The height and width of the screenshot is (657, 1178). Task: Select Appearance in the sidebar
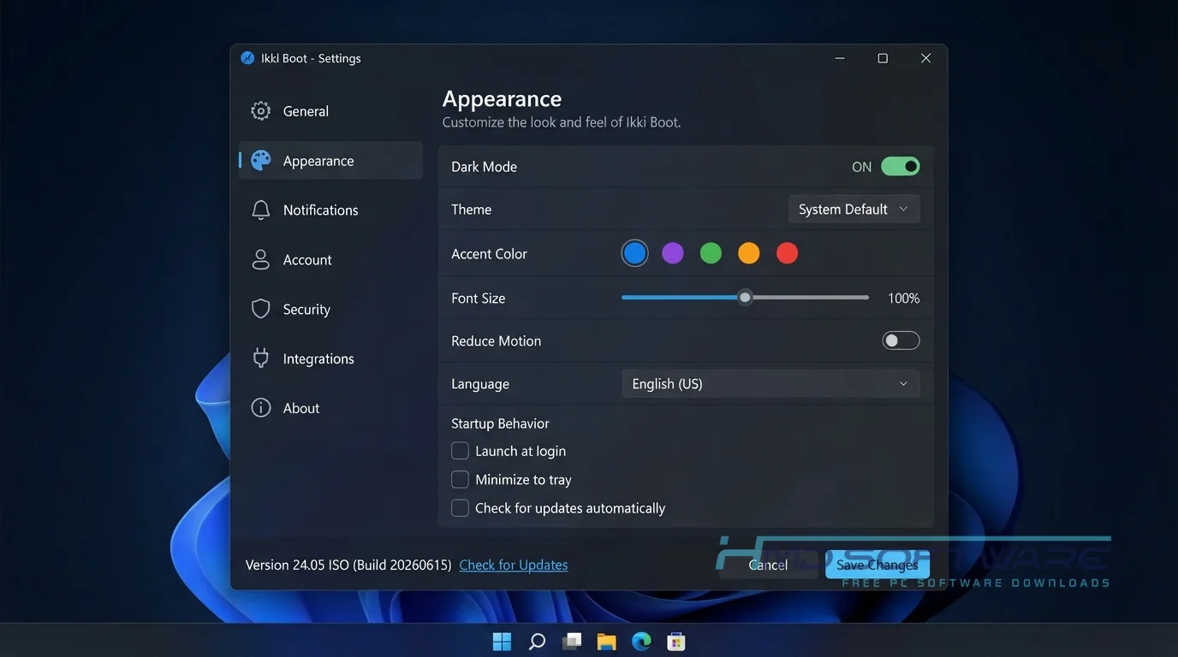click(330, 161)
